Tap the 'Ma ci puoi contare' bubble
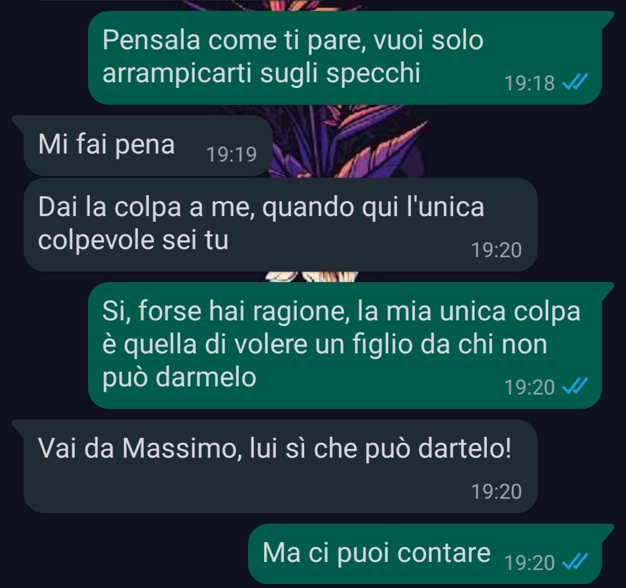The image size is (626, 588). [431, 554]
